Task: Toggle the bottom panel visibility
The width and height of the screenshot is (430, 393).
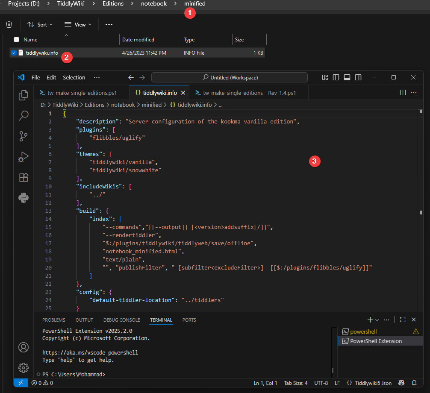Action: [x=347, y=78]
